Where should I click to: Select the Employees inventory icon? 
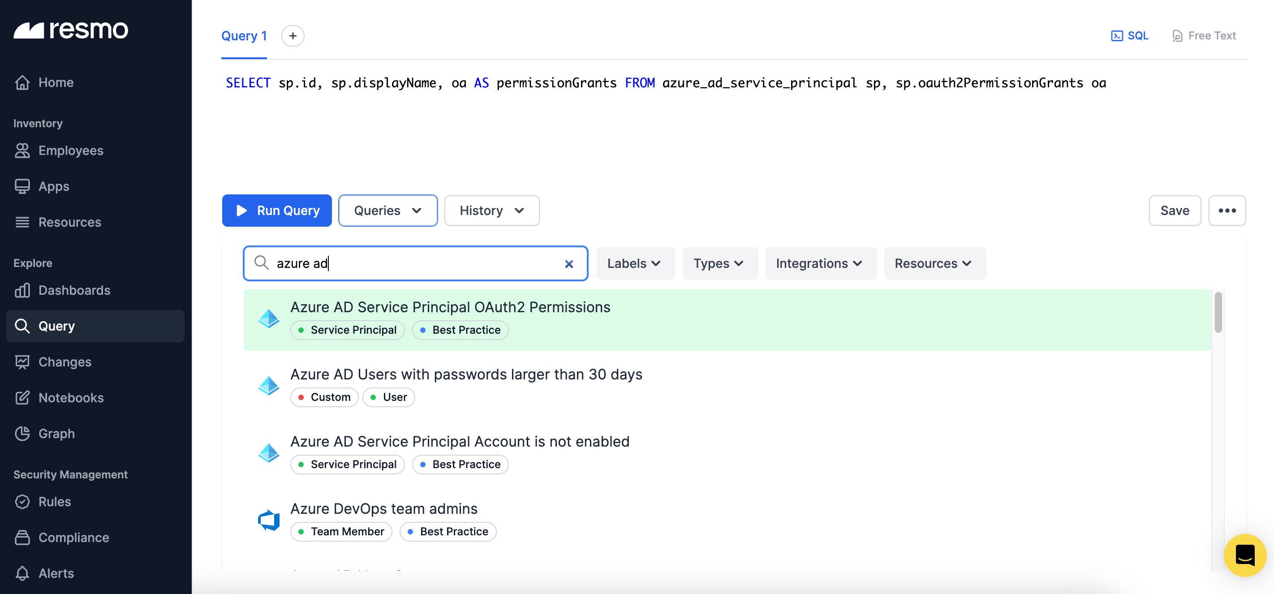[x=23, y=151]
